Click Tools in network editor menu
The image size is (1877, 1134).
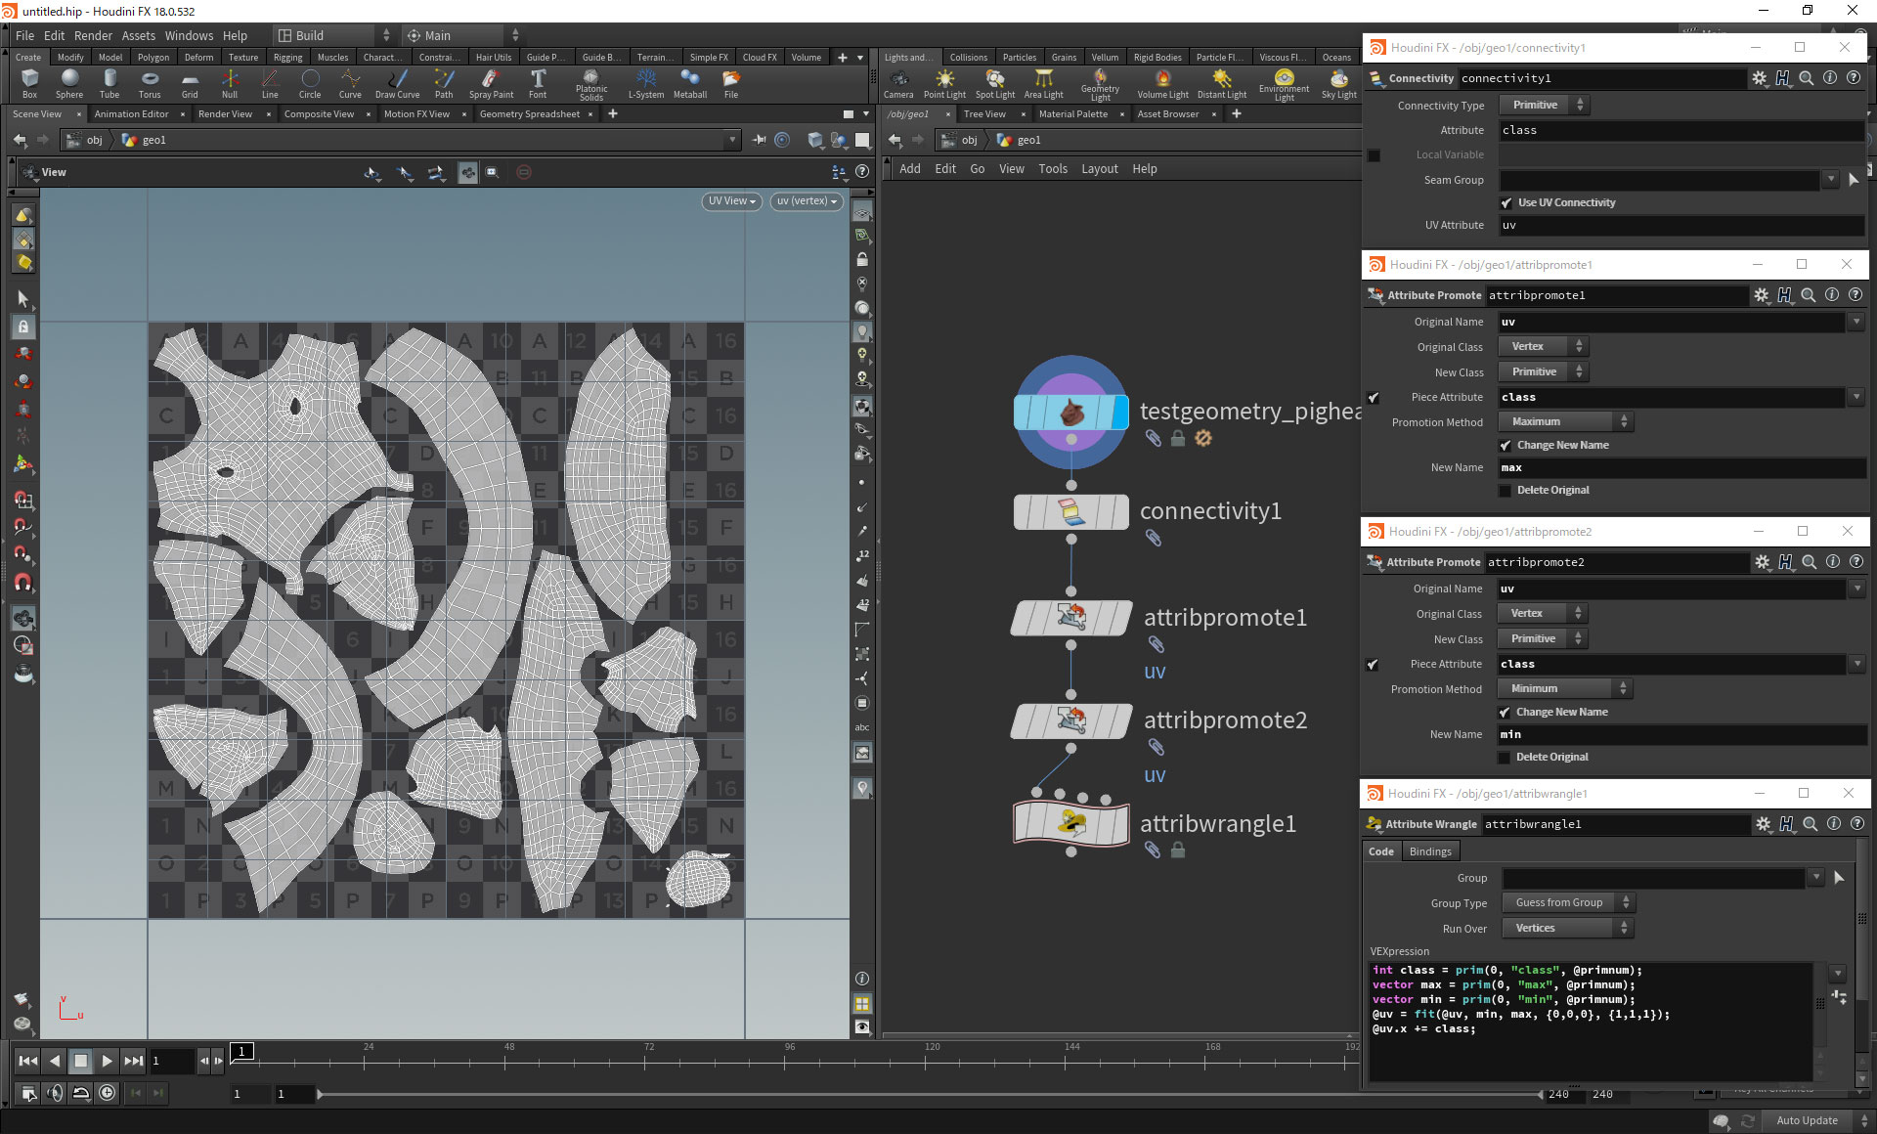1053,169
